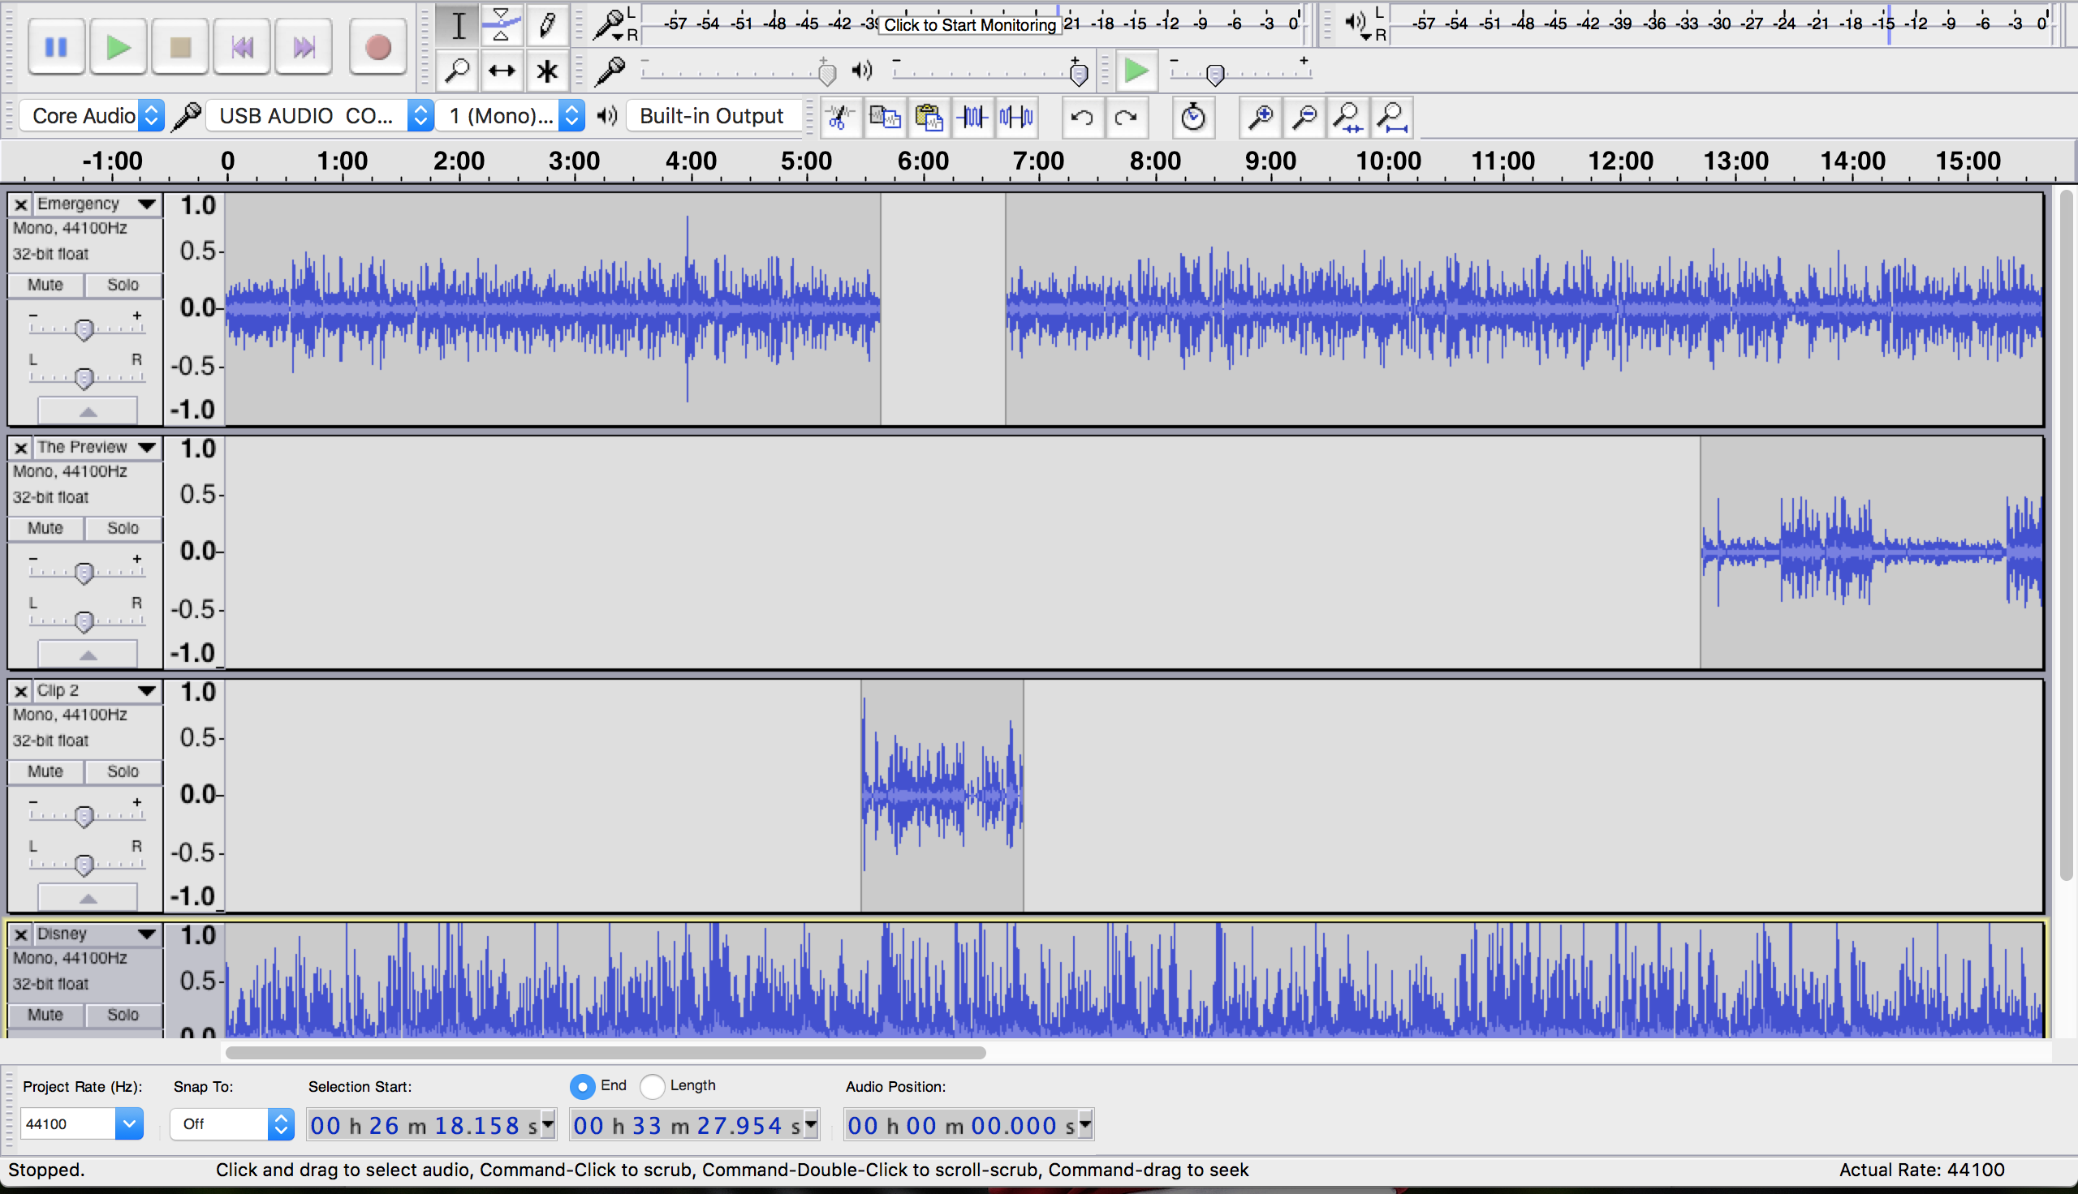Select the Draw (pencil) tool
Screen dimensions: 2078x1194
pos(545,25)
